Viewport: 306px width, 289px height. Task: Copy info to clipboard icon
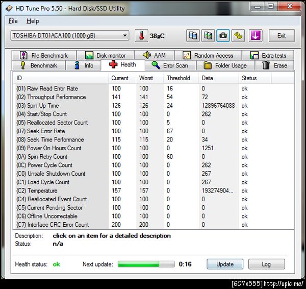(x=193, y=36)
